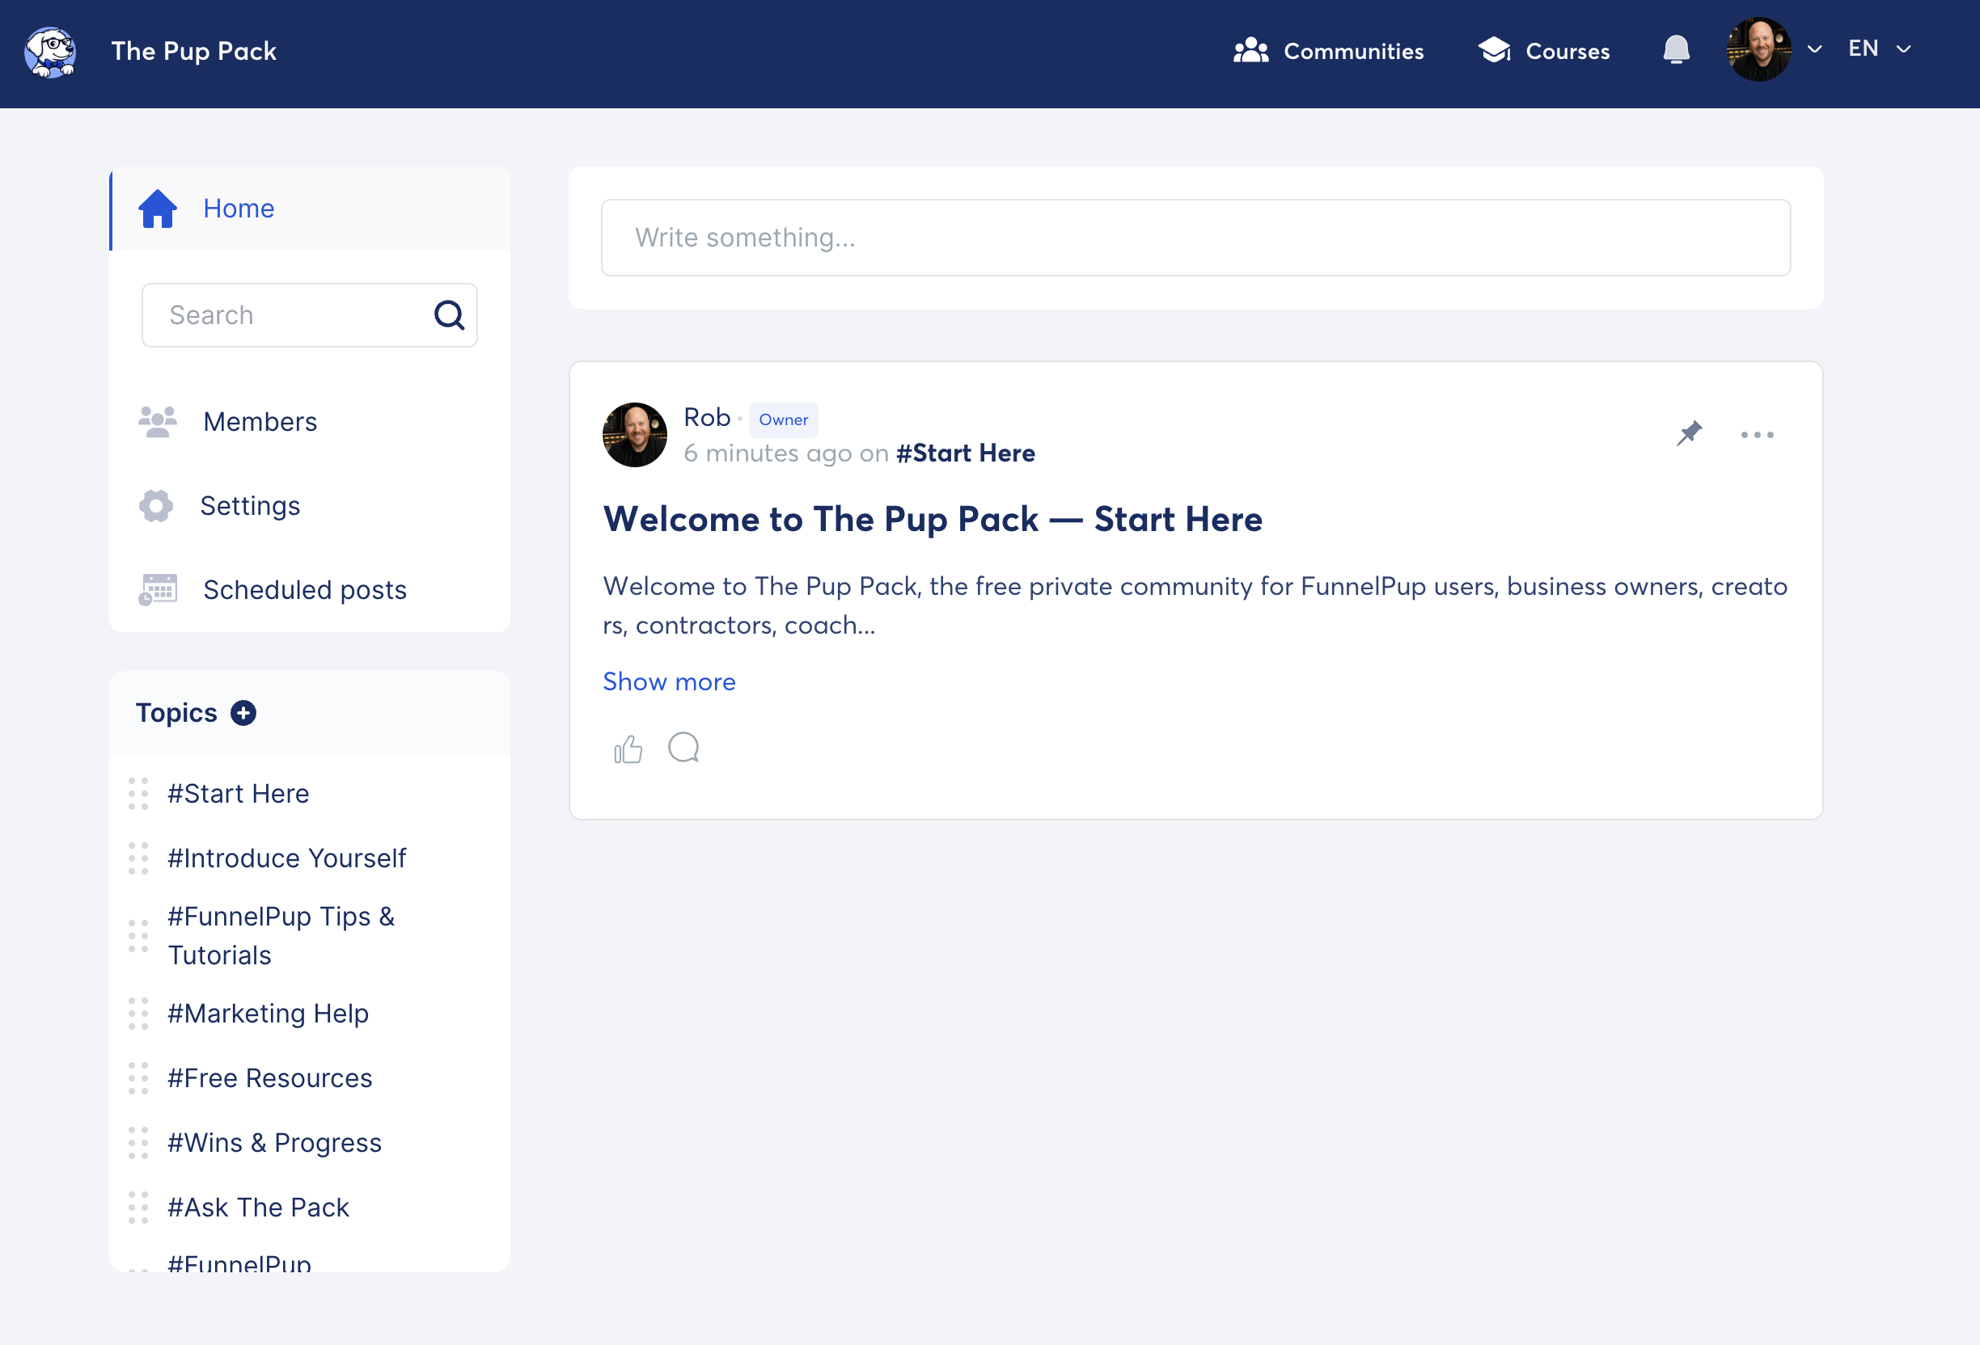
Task: Open comments with speech bubble icon
Action: [x=683, y=748]
